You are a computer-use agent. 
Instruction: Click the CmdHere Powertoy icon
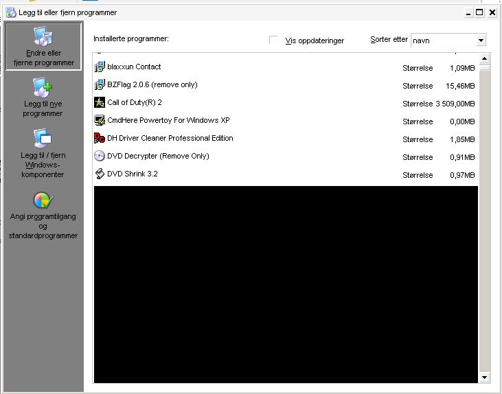pos(100,120)
